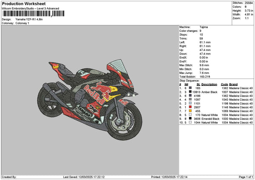The image size is (255, 180).
Task: Click the 'Page 1 of 1' footer text
Action: click(x=246, y=177)
